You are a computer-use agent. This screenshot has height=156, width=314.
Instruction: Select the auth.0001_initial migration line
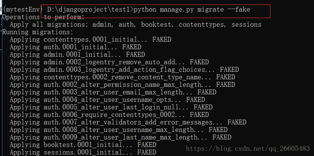click(x=75, y=47)
